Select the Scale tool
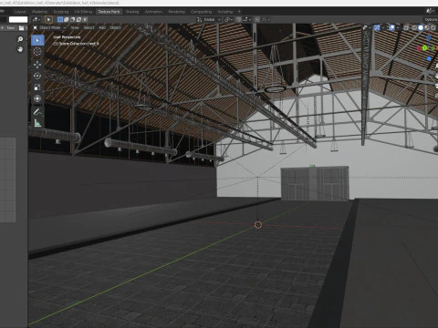Image resolution: width=438 pixels, height=328 pixels. [x=37, y=87]
